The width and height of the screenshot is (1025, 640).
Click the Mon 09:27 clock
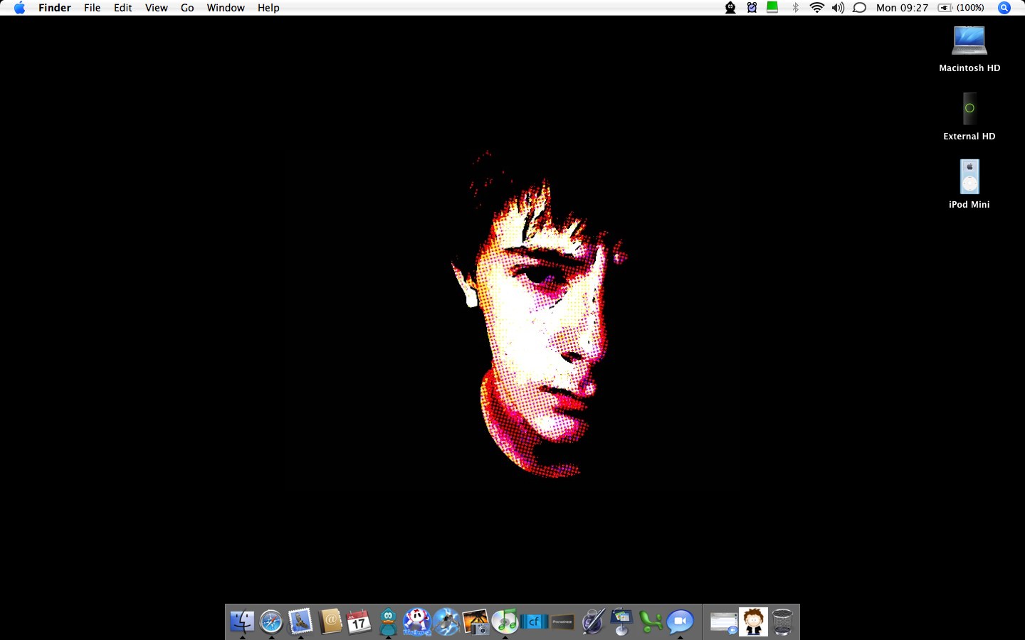coord(903,8)
